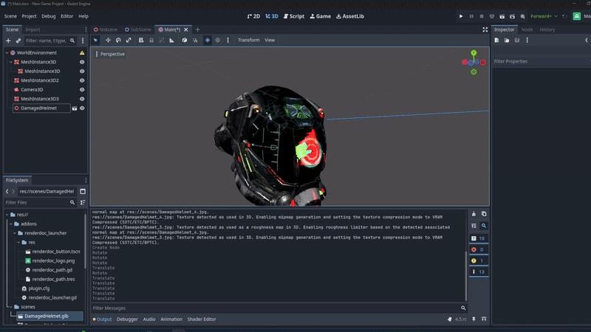Open the DamagedHelmet scene in editor icon
This screenshot has height=332, width=591.
[x=74, y=108]
